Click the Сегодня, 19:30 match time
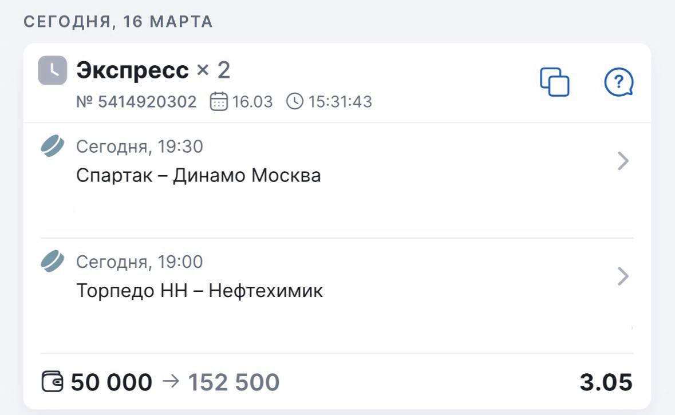The width and height of the screenshot is (675, 415). [x=139, y=147]
